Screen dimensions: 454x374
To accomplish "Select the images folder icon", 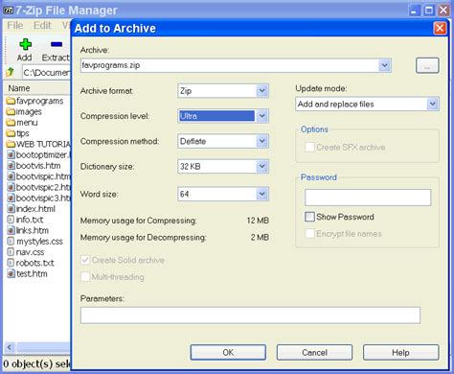I will (x=11, y=112).
